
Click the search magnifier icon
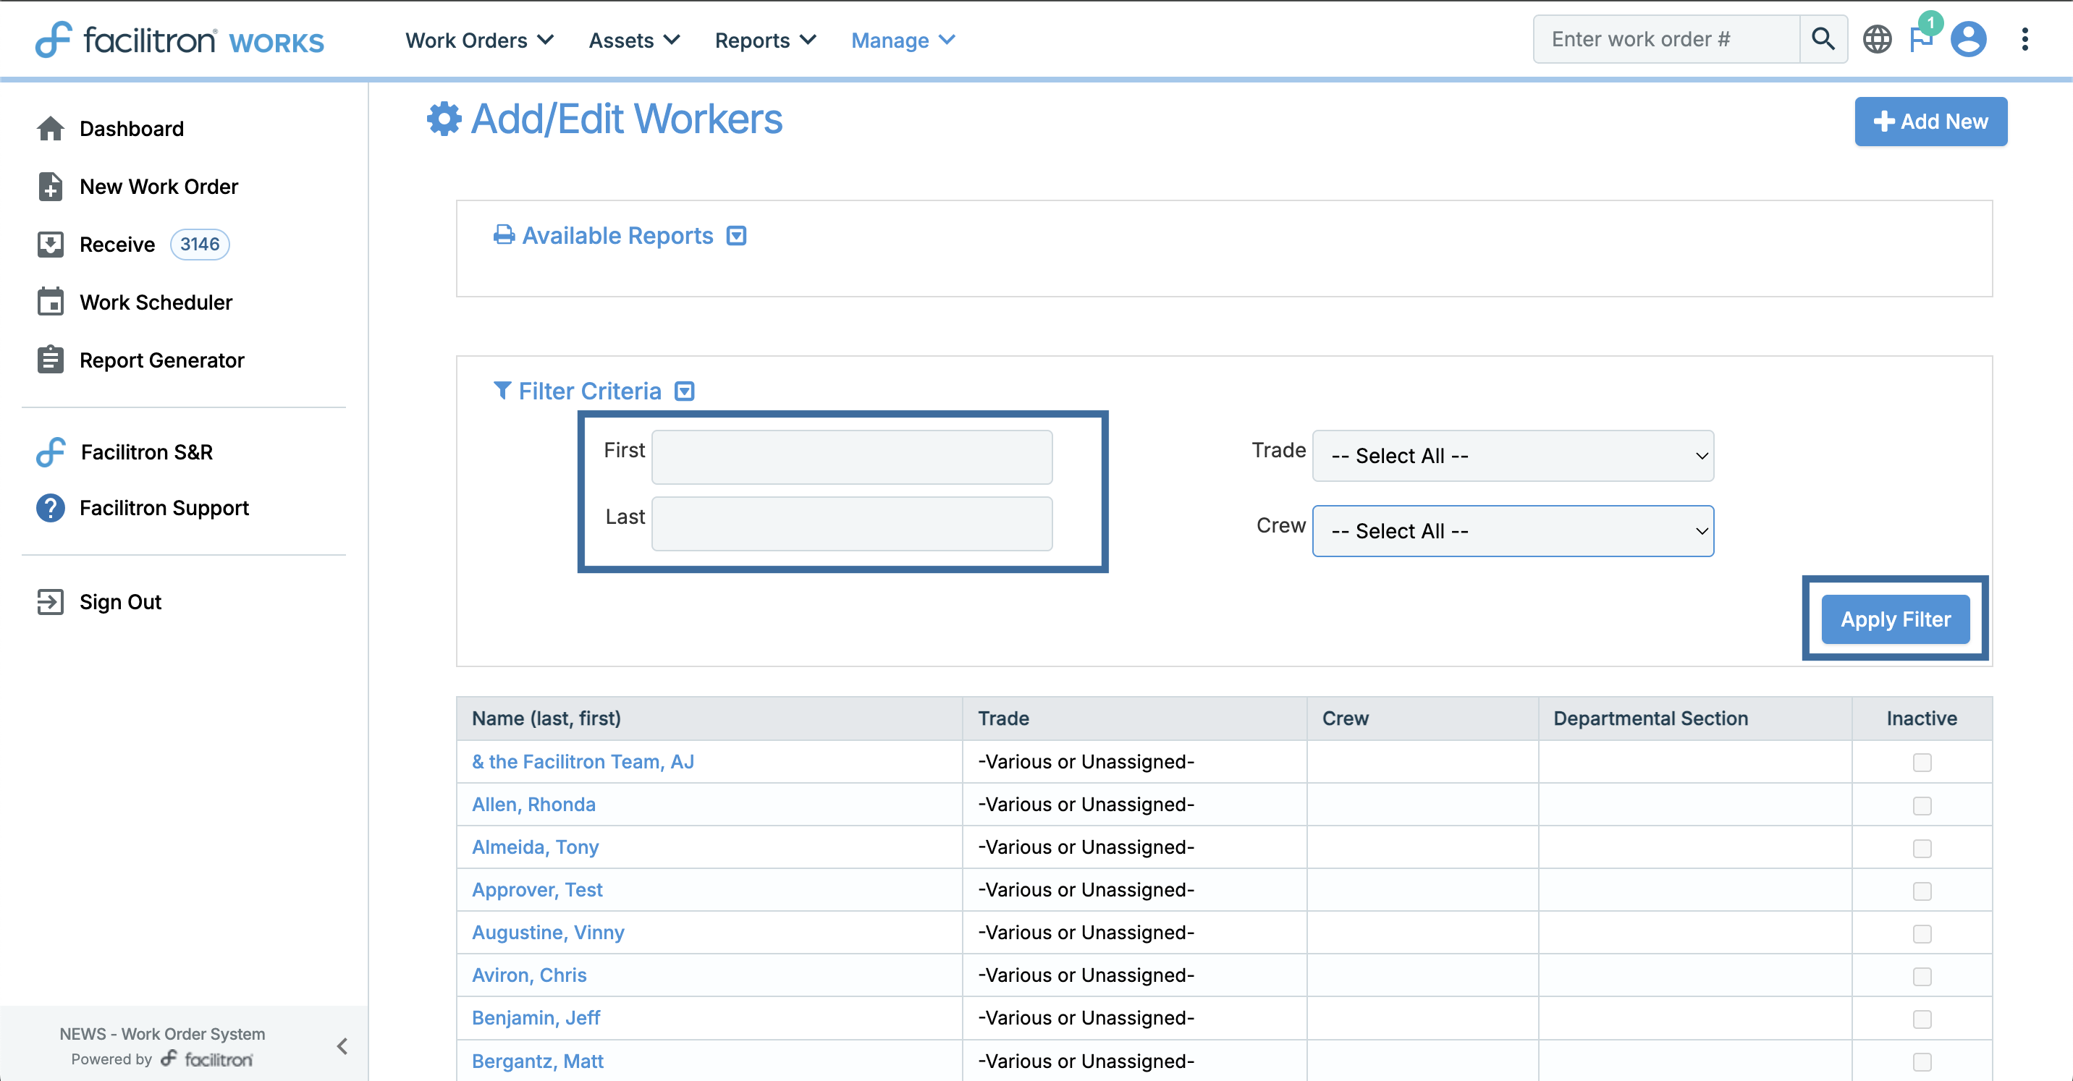coord(1823,38)
